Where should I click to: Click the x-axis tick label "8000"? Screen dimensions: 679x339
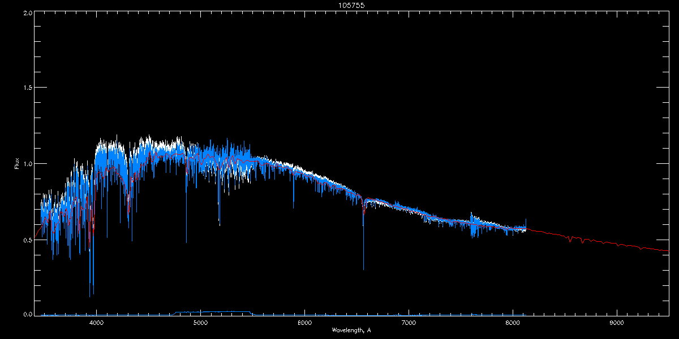tap(513, 323)
